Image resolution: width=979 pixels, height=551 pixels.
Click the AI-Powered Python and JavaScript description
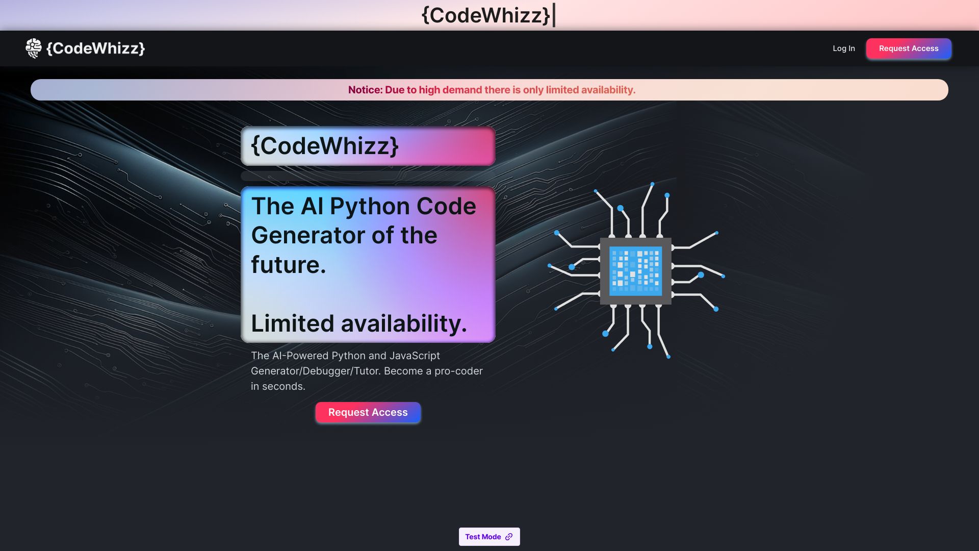pyautogui.click(x=345, y=356)
